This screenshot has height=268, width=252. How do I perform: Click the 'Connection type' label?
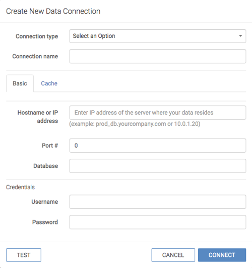click(x=37, y=36)
